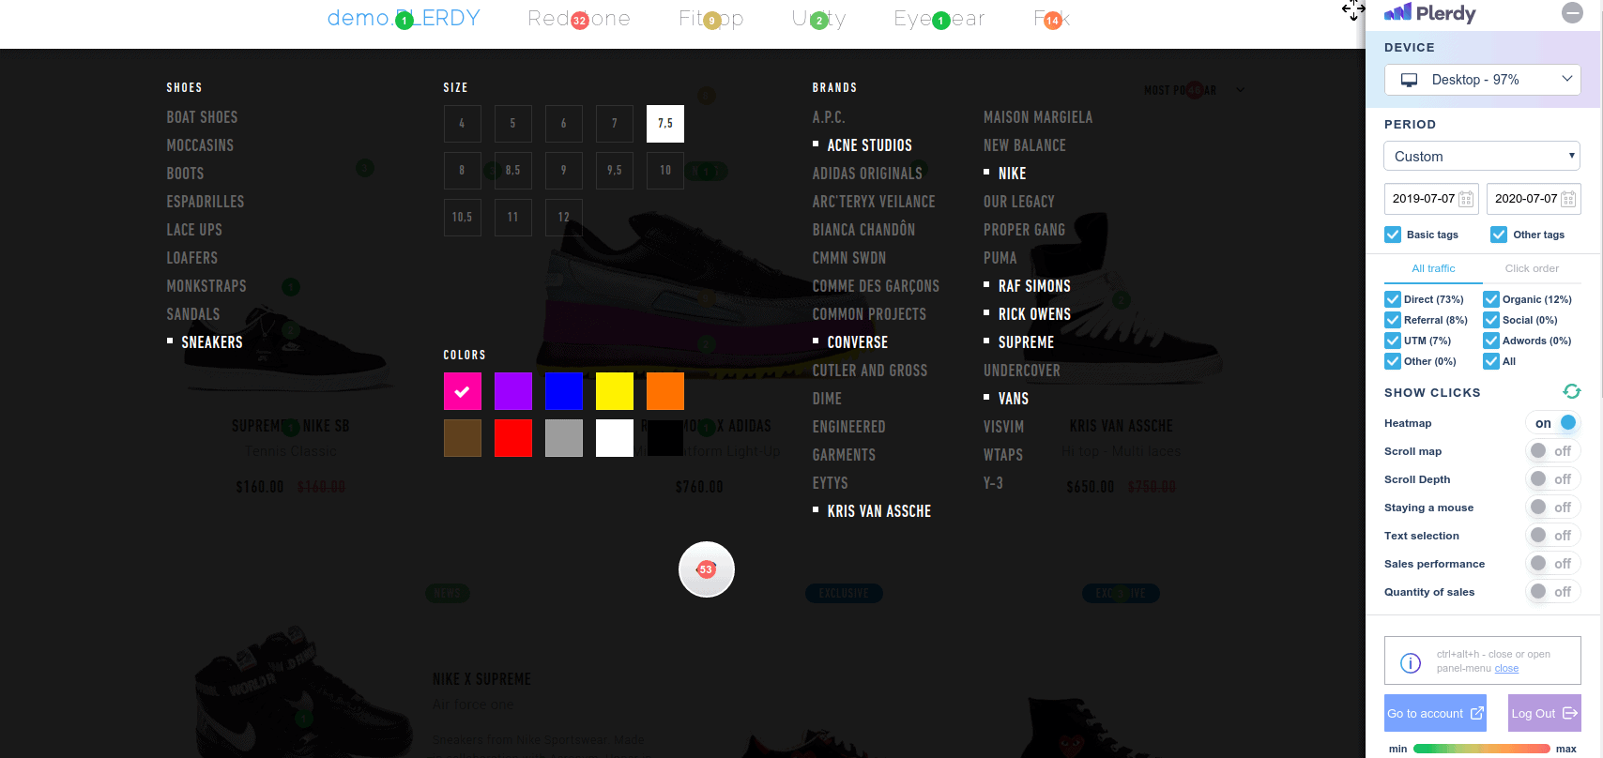Enable Text selection switch
The height and width of the screenshot is (758, 1603).
pos(1553,536)
